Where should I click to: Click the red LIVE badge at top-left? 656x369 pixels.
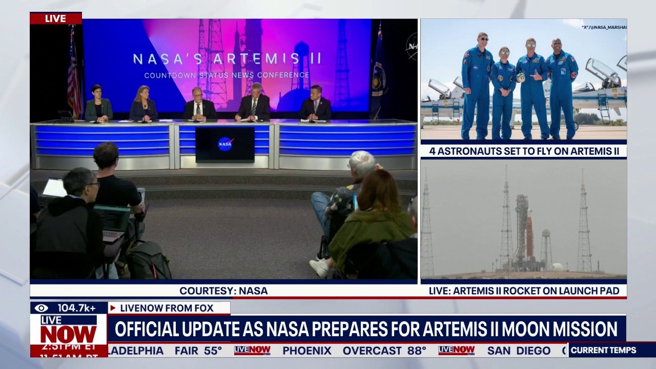tap(55, 18)
